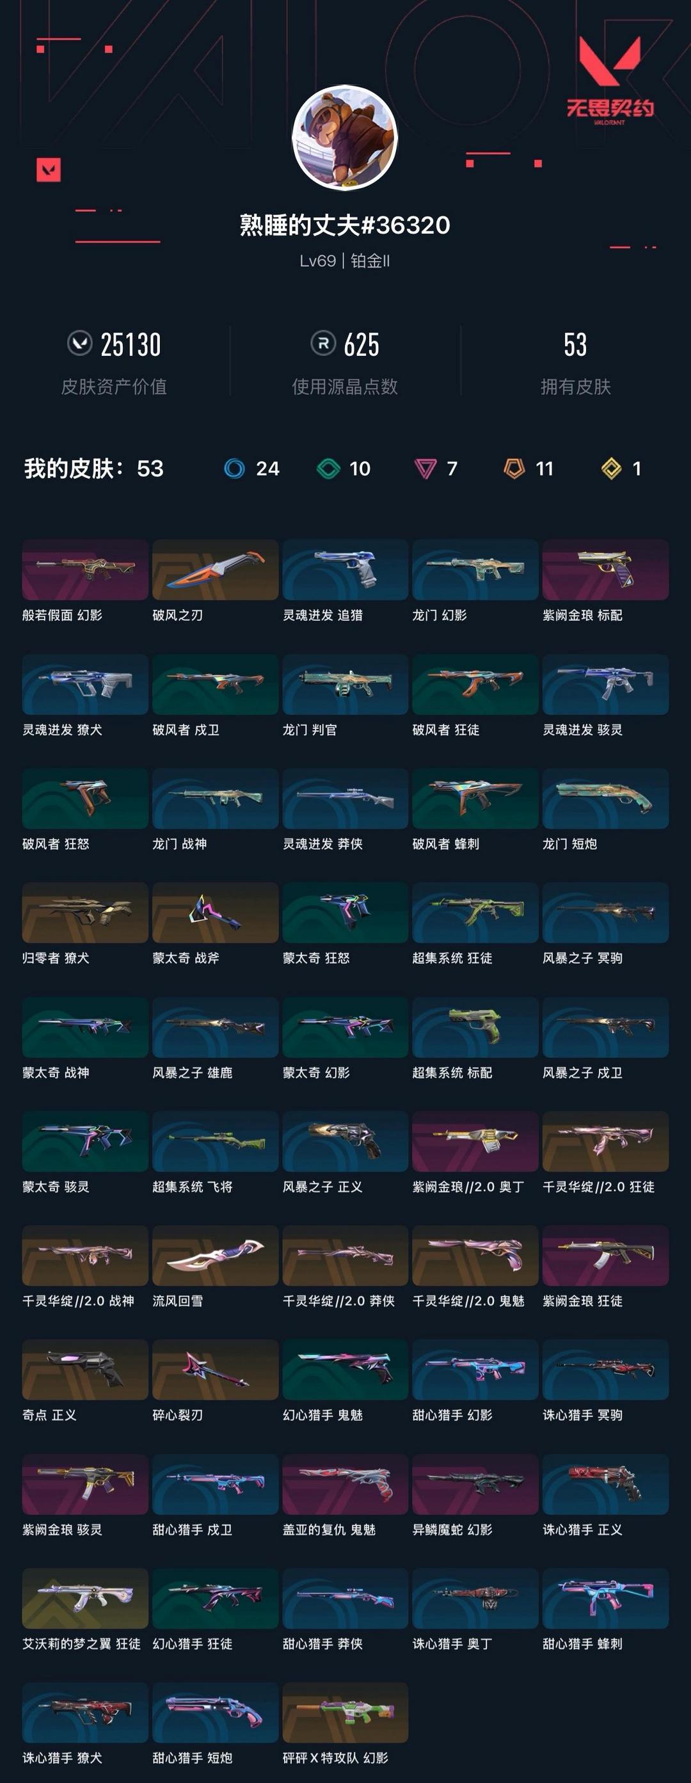The height and width of the screenshot is (1783, 691).
Task: Open the 般若假面 幻影 skin thumbnail
Action: 85,570
